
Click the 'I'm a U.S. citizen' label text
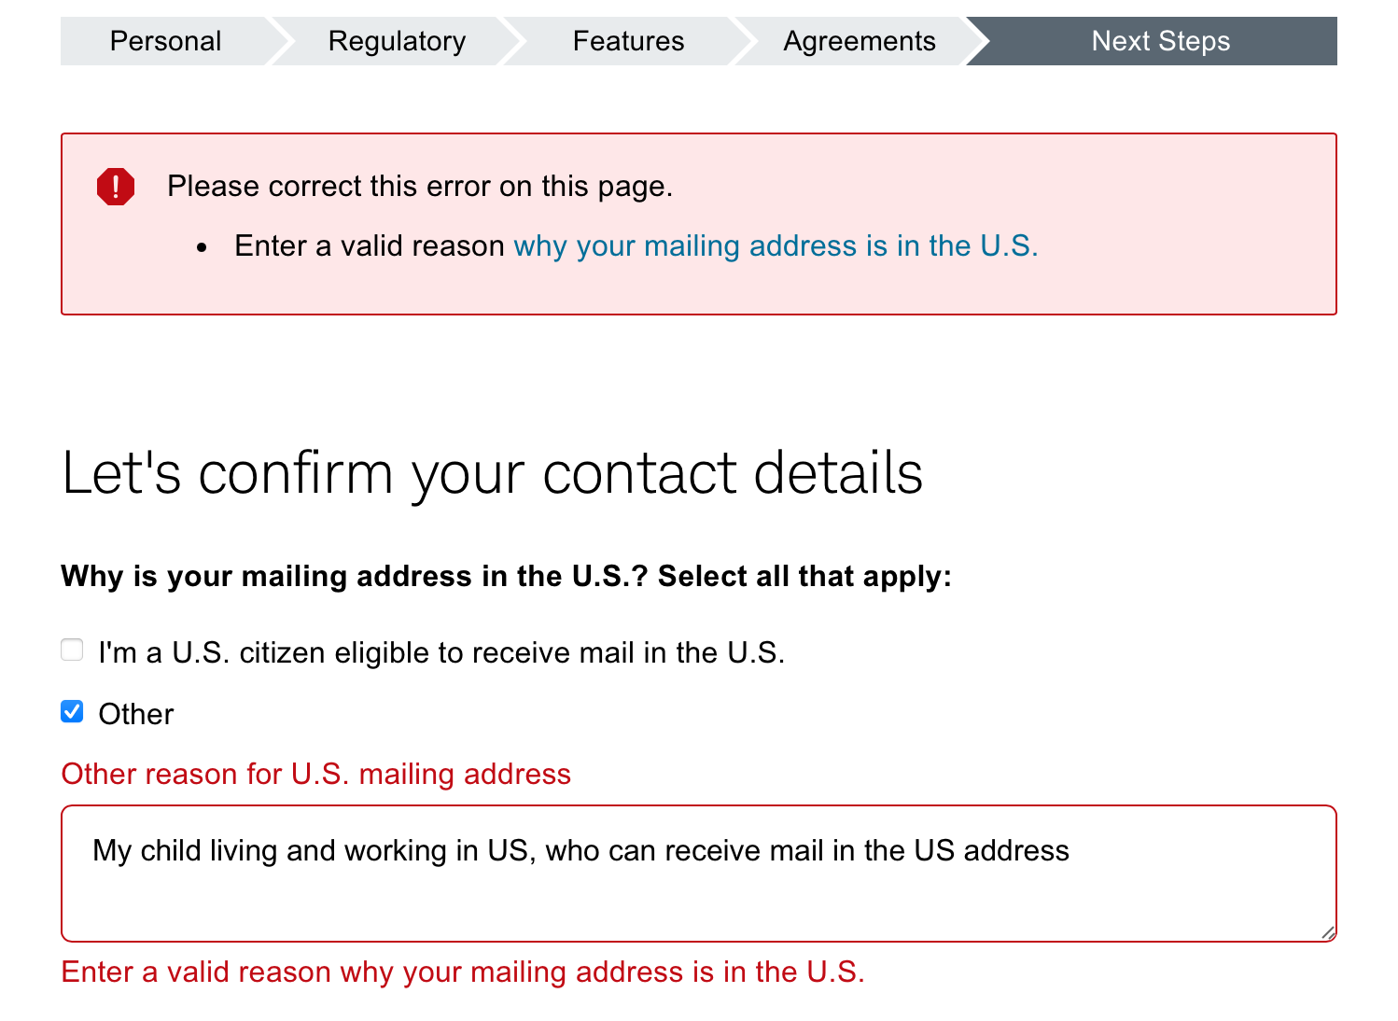click(x=441, y=652)
